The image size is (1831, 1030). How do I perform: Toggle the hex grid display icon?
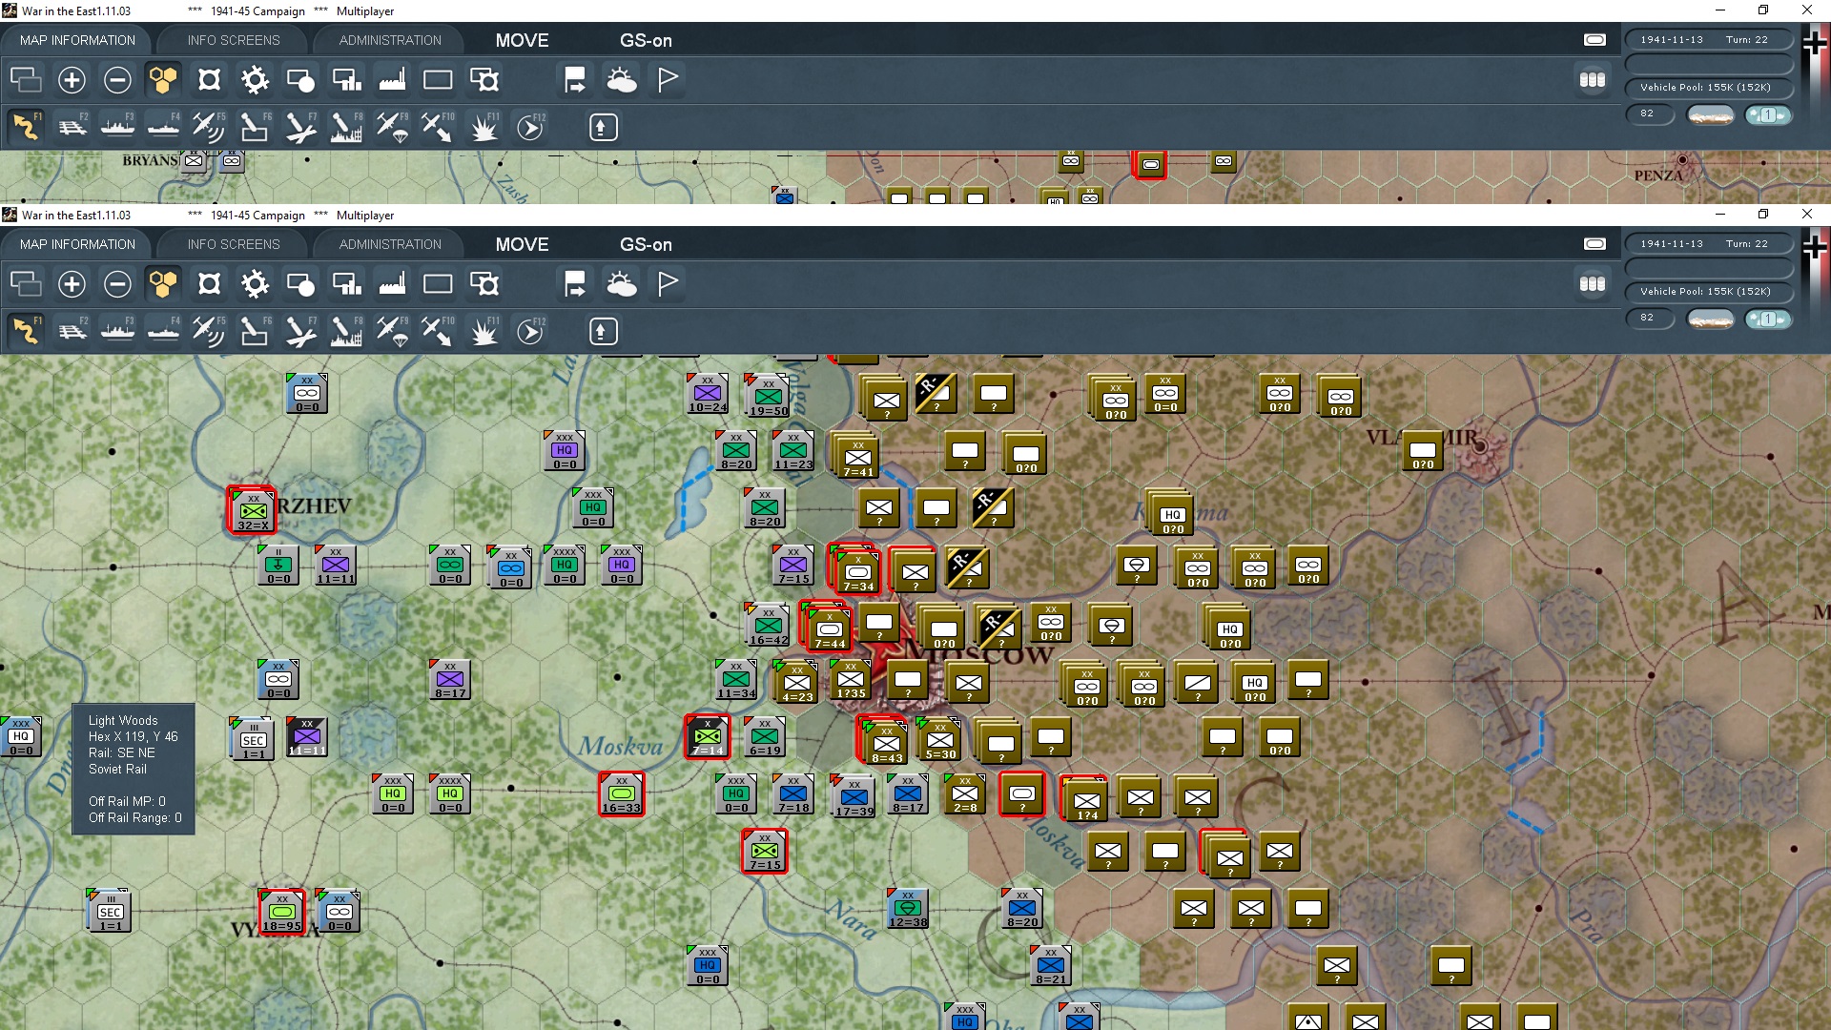pyautogui.click(x=163, y=283)
